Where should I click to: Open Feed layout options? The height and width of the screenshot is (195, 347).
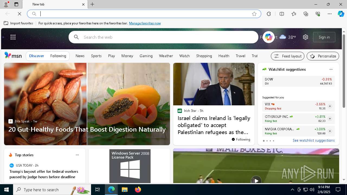point(288,56)
